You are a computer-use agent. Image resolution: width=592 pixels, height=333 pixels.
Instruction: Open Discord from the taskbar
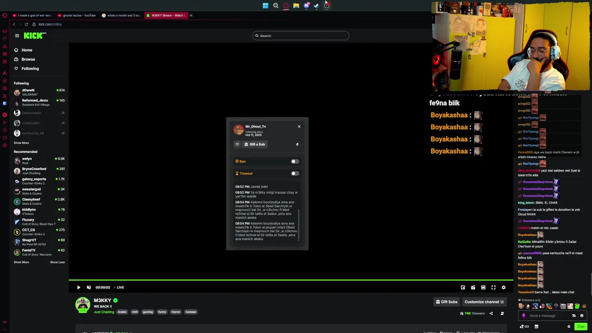click(x=306, y=6)
